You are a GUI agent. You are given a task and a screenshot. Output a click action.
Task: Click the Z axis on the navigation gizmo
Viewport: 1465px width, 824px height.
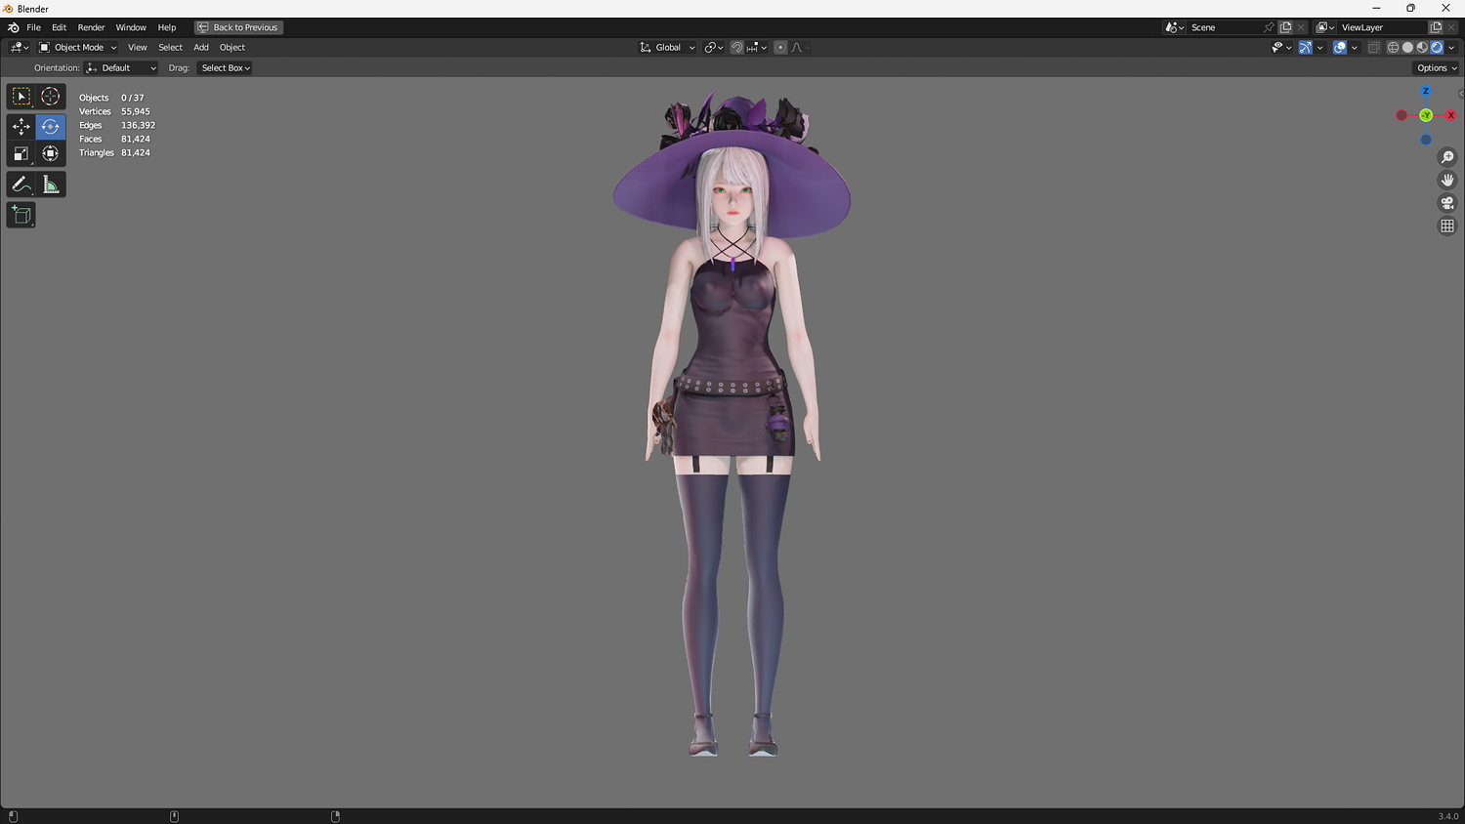(x=1426, y=92)
